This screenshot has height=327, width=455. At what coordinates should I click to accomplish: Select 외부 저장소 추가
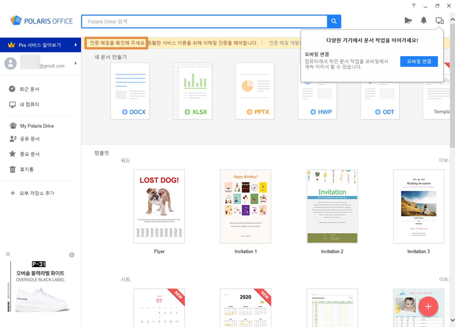point(37,193)
